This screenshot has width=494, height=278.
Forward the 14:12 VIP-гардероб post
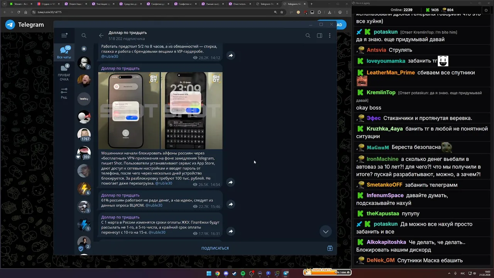tap(230, 56)
